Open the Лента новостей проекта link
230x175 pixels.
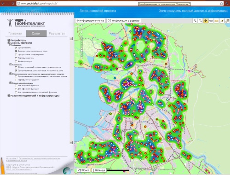98,11
